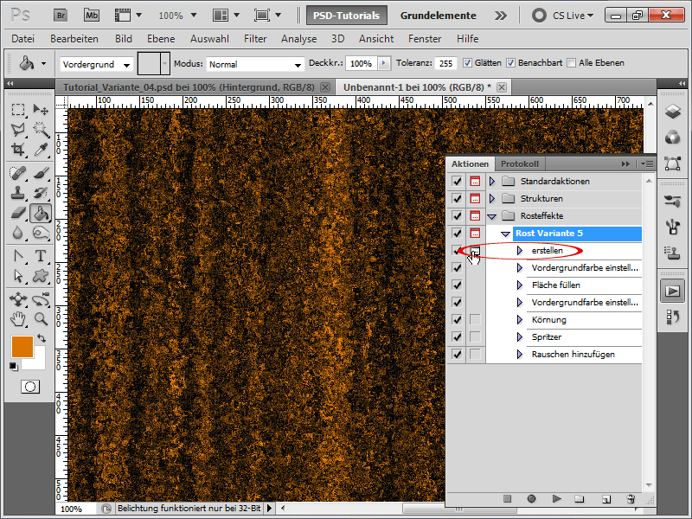Open the Deckkraft slider arrow
Screen dimensions: 692x519
coord(384,63)
